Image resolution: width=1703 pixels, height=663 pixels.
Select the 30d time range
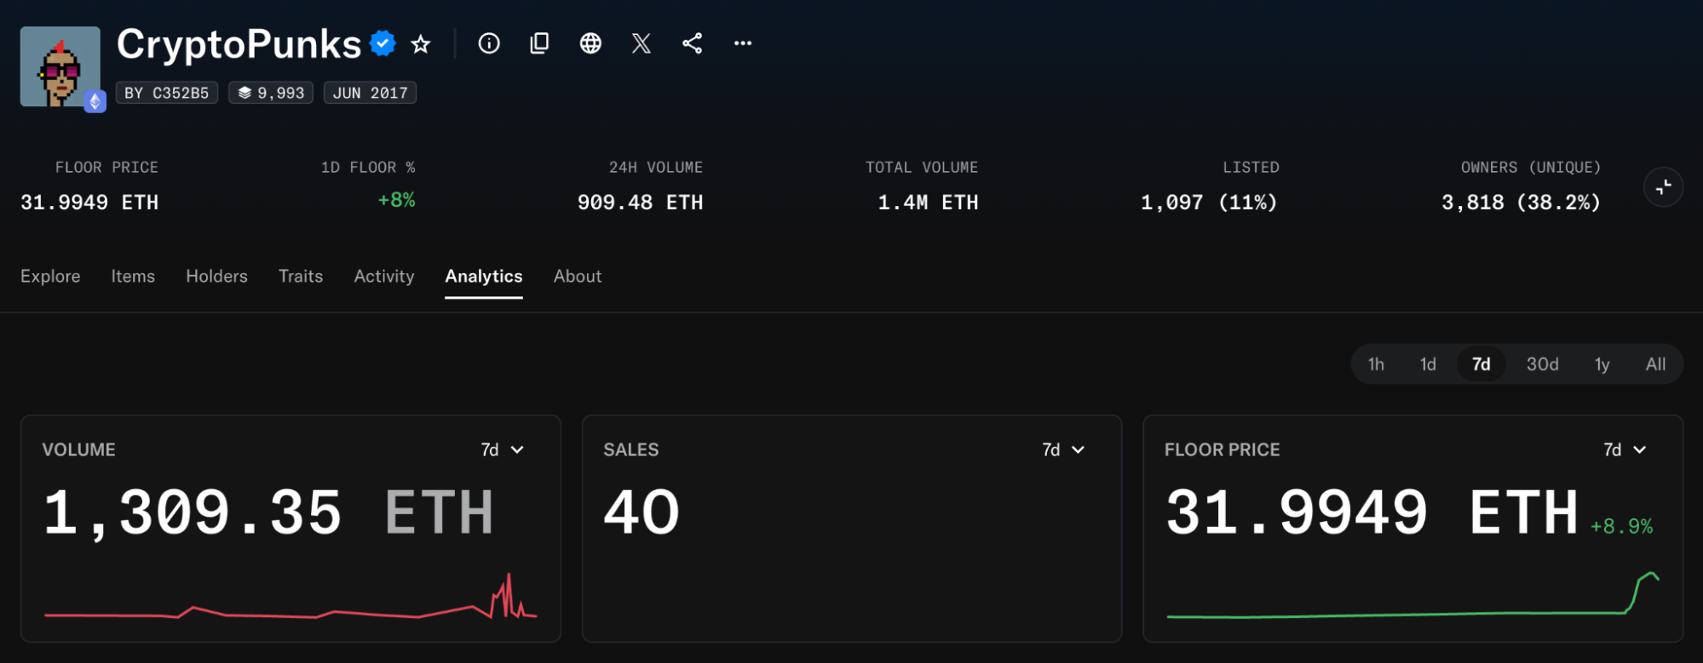point(1542,364)
